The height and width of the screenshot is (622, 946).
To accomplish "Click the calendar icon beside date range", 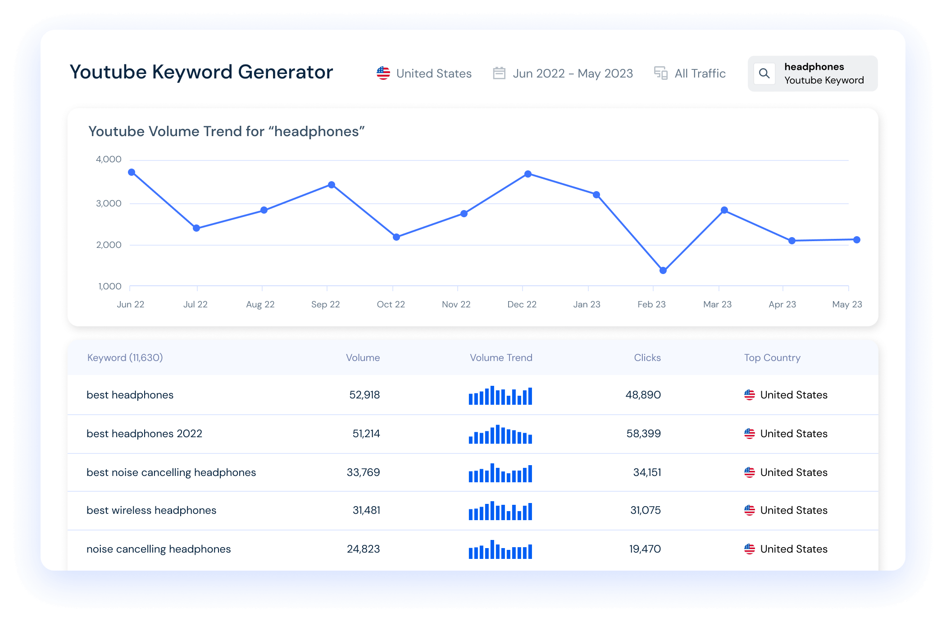I will [499, 73].
